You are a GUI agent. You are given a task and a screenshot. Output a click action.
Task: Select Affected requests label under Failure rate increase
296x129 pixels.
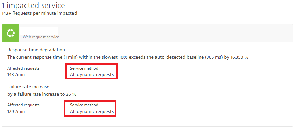(23, 105)
